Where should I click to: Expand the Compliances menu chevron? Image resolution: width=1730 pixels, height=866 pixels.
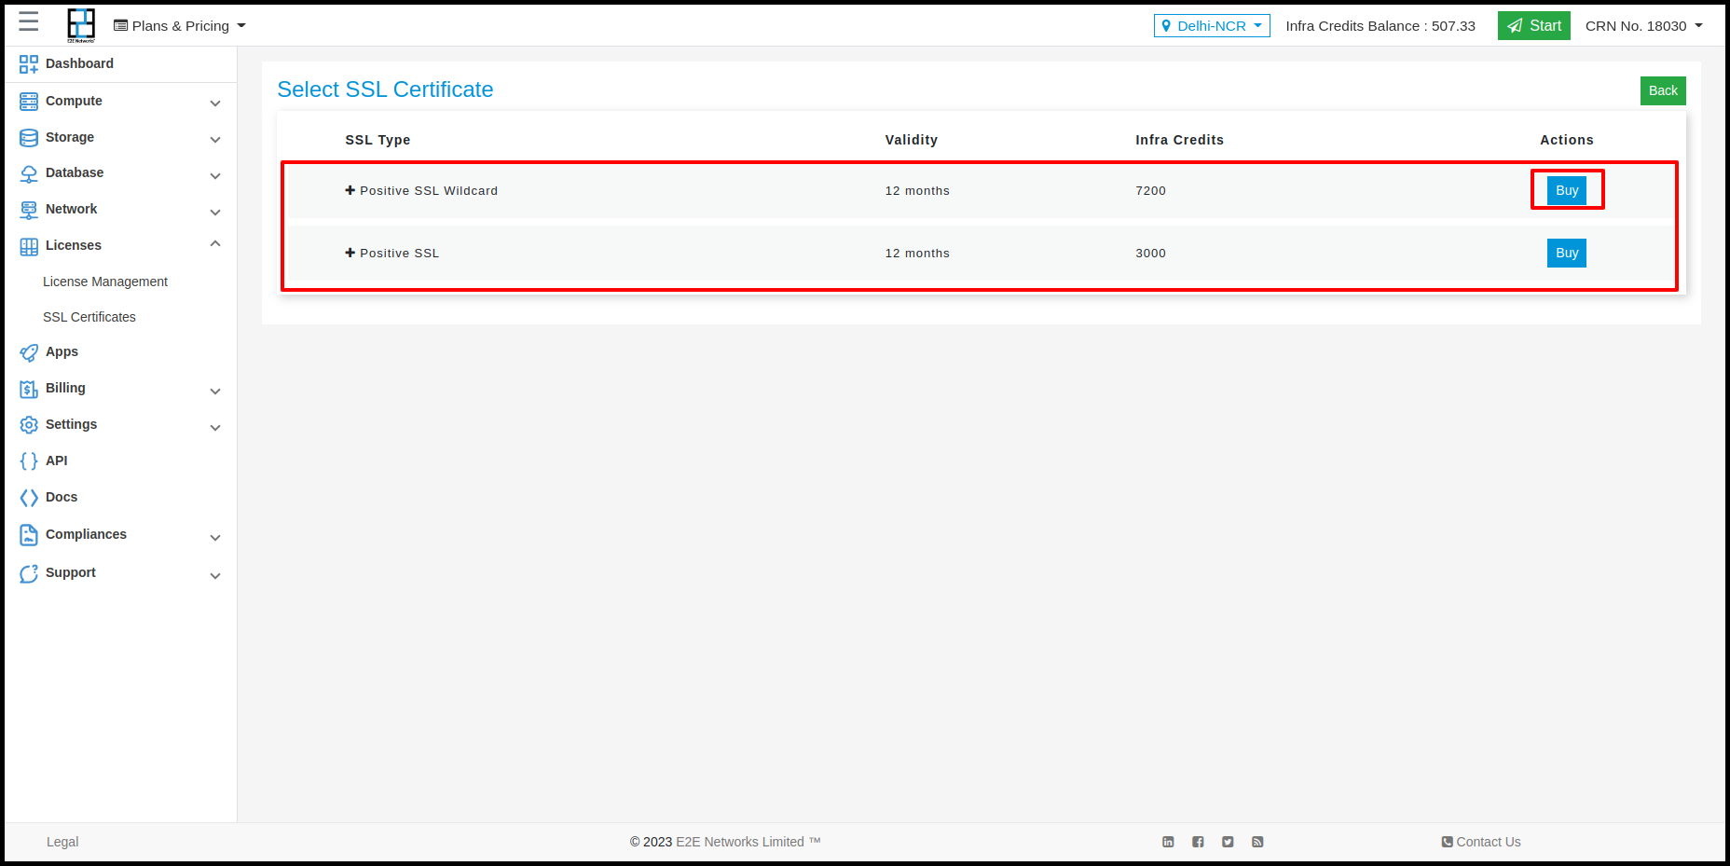(x=215, y=538)
